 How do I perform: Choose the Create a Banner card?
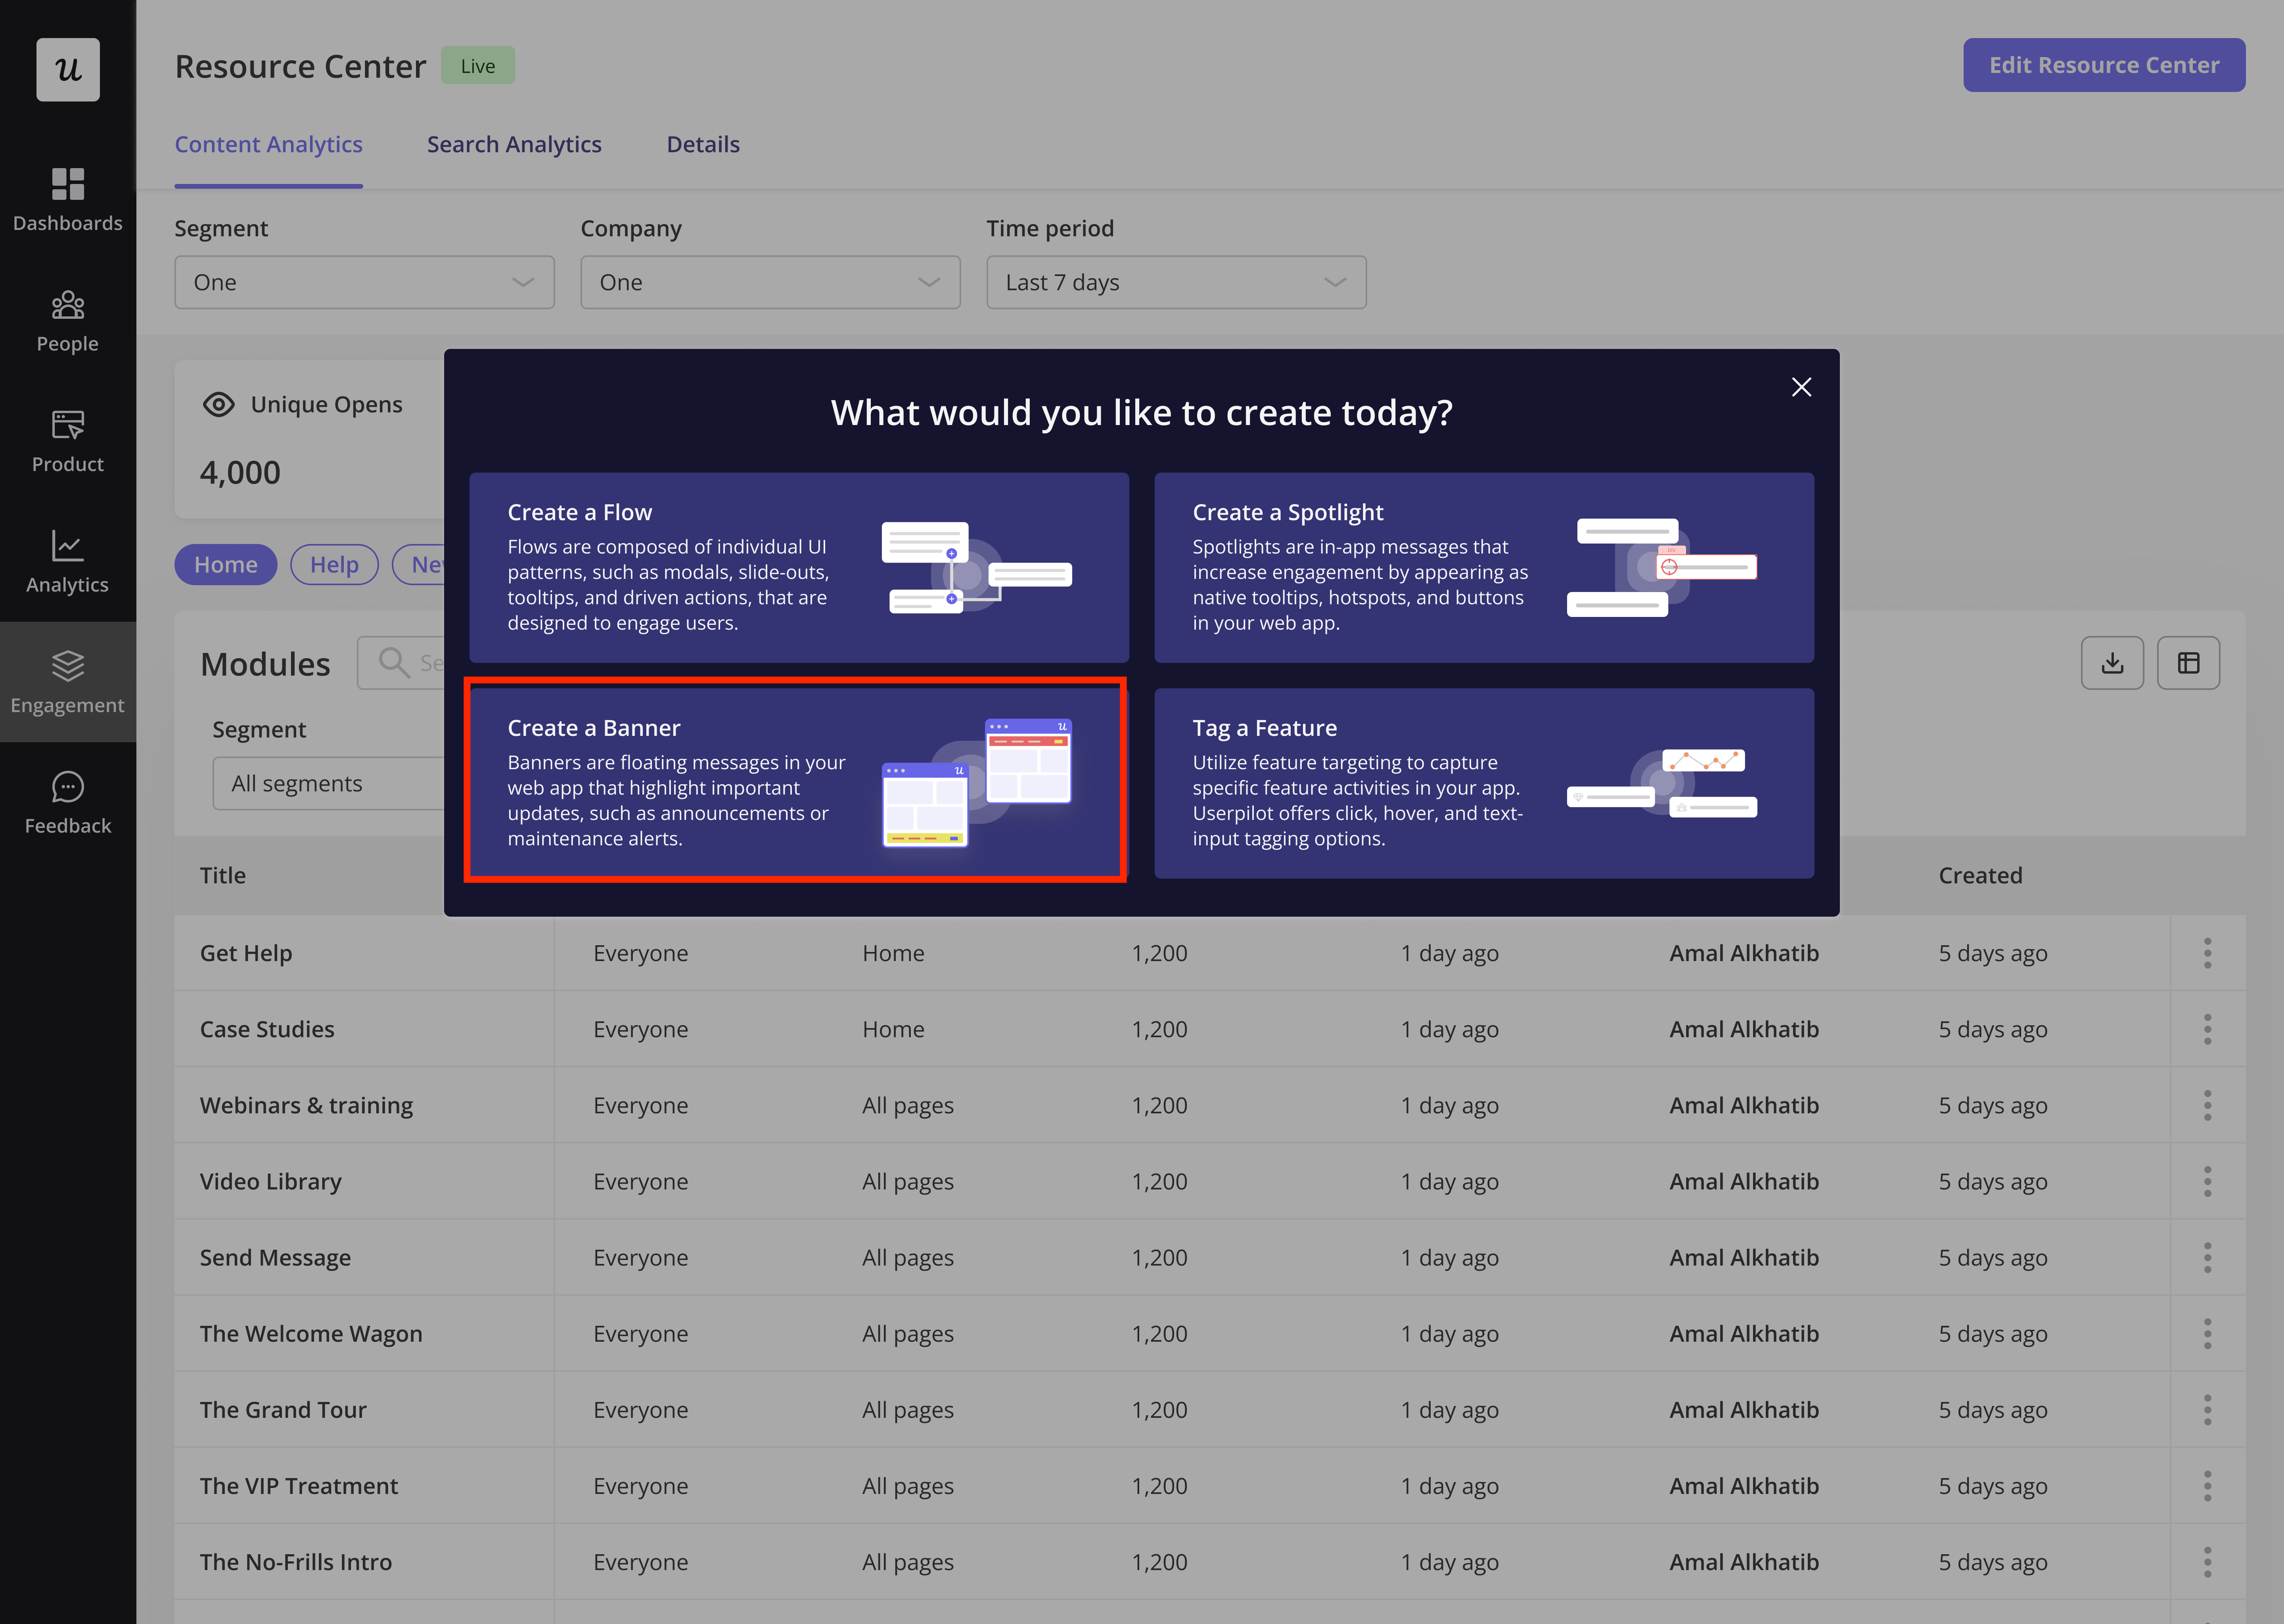pyautogui.click(x=797, y=782)
